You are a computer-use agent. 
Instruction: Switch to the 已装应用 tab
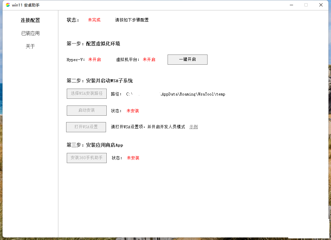[30, 33]
